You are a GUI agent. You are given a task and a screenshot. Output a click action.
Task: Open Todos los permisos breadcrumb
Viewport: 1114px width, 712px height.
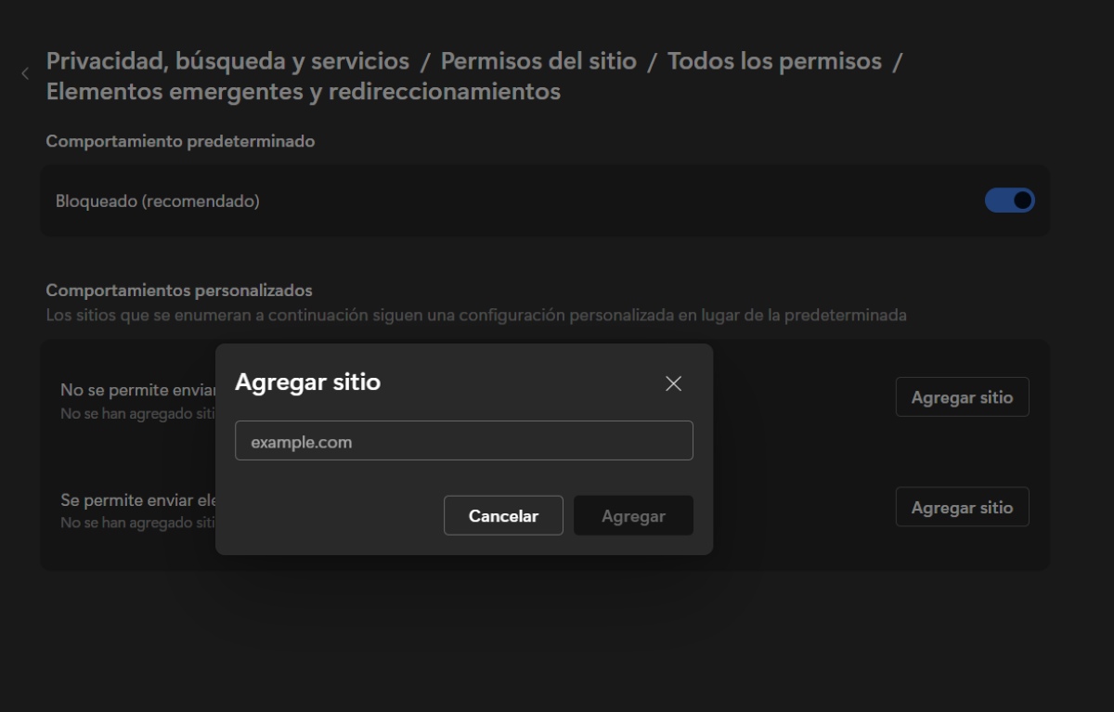point(774,61)
